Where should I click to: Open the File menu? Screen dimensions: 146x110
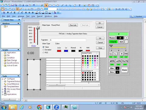click(3, 16)
